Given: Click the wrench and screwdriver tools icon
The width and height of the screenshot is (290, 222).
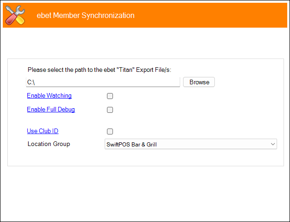Looking at the screenshot, I should (x=15, y=15).
